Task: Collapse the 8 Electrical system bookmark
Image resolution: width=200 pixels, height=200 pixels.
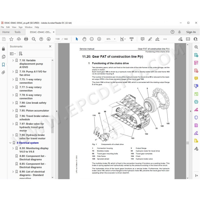Action: 10,143
